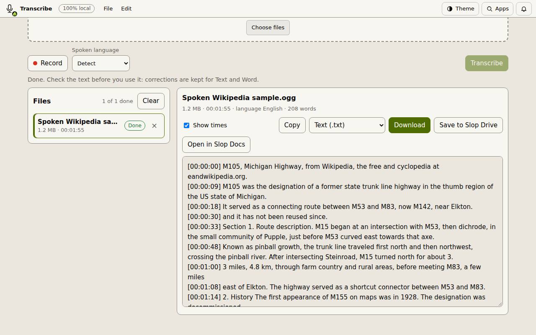Click the 'Spoken Wikipedia sample.ogg' heading
Screen dimensions: 536x335
[x=239, y=98]
